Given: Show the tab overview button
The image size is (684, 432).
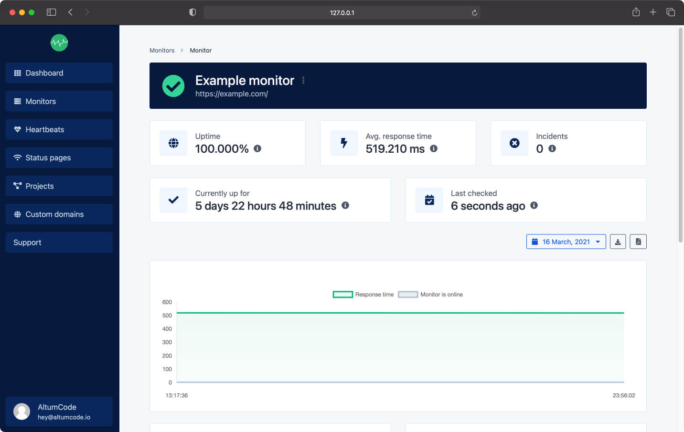Looking at the screenshot, I should coord(671,12).
